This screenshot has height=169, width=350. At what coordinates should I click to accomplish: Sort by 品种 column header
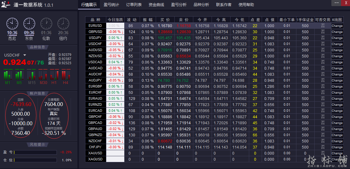pyautogui.click(x=95, y=19)
